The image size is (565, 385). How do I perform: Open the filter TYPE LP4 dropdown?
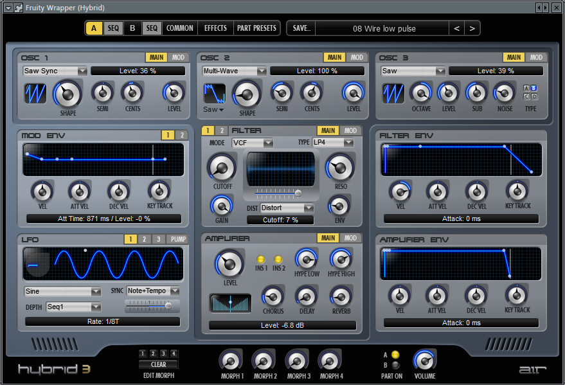[x=332, y=143]
